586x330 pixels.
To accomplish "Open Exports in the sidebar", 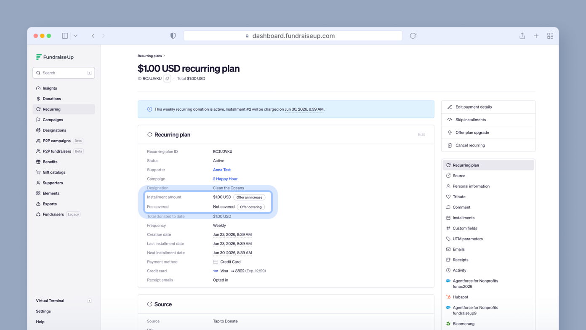I will coord(64,204).
